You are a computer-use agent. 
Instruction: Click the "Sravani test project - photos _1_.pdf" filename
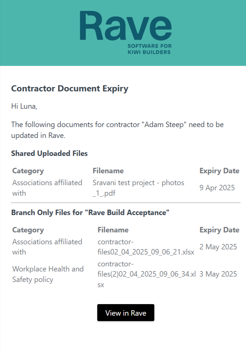138,188
